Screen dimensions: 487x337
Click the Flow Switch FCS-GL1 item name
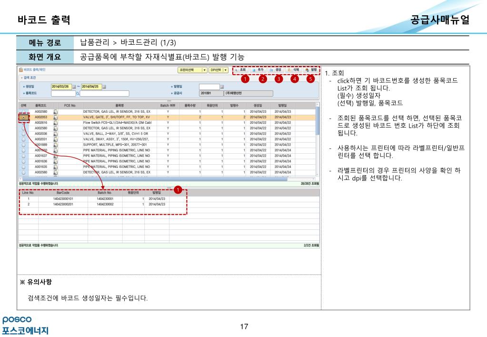tap(117, 123)
